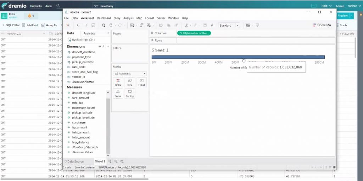The height and width of the screenshot is (181, 363).
Task: Switch to the Analytics pane tab
Action: coord(89,33)
